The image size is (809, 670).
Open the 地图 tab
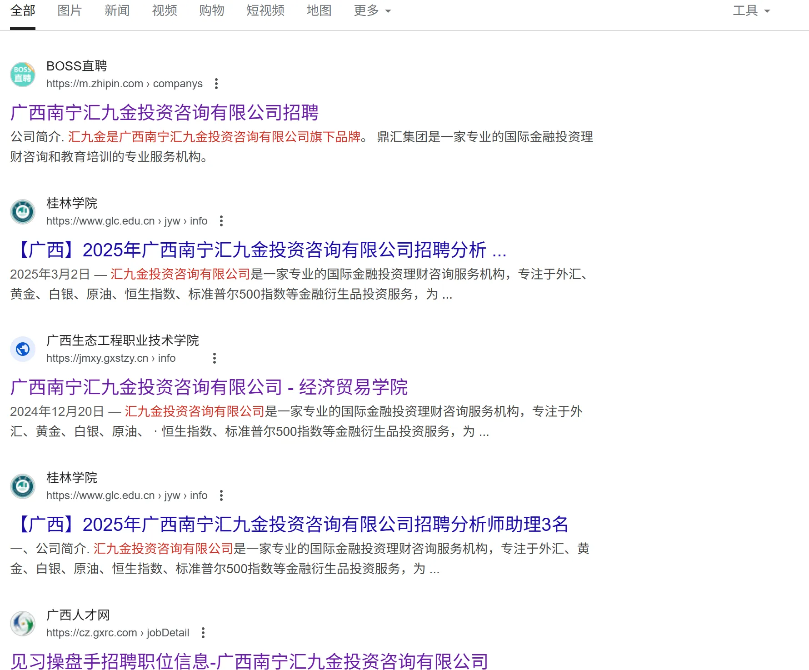(x=319, y=10)
